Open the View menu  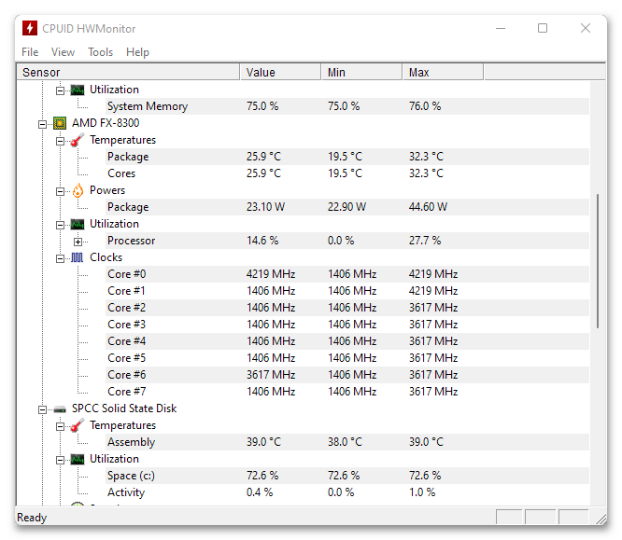63,52
